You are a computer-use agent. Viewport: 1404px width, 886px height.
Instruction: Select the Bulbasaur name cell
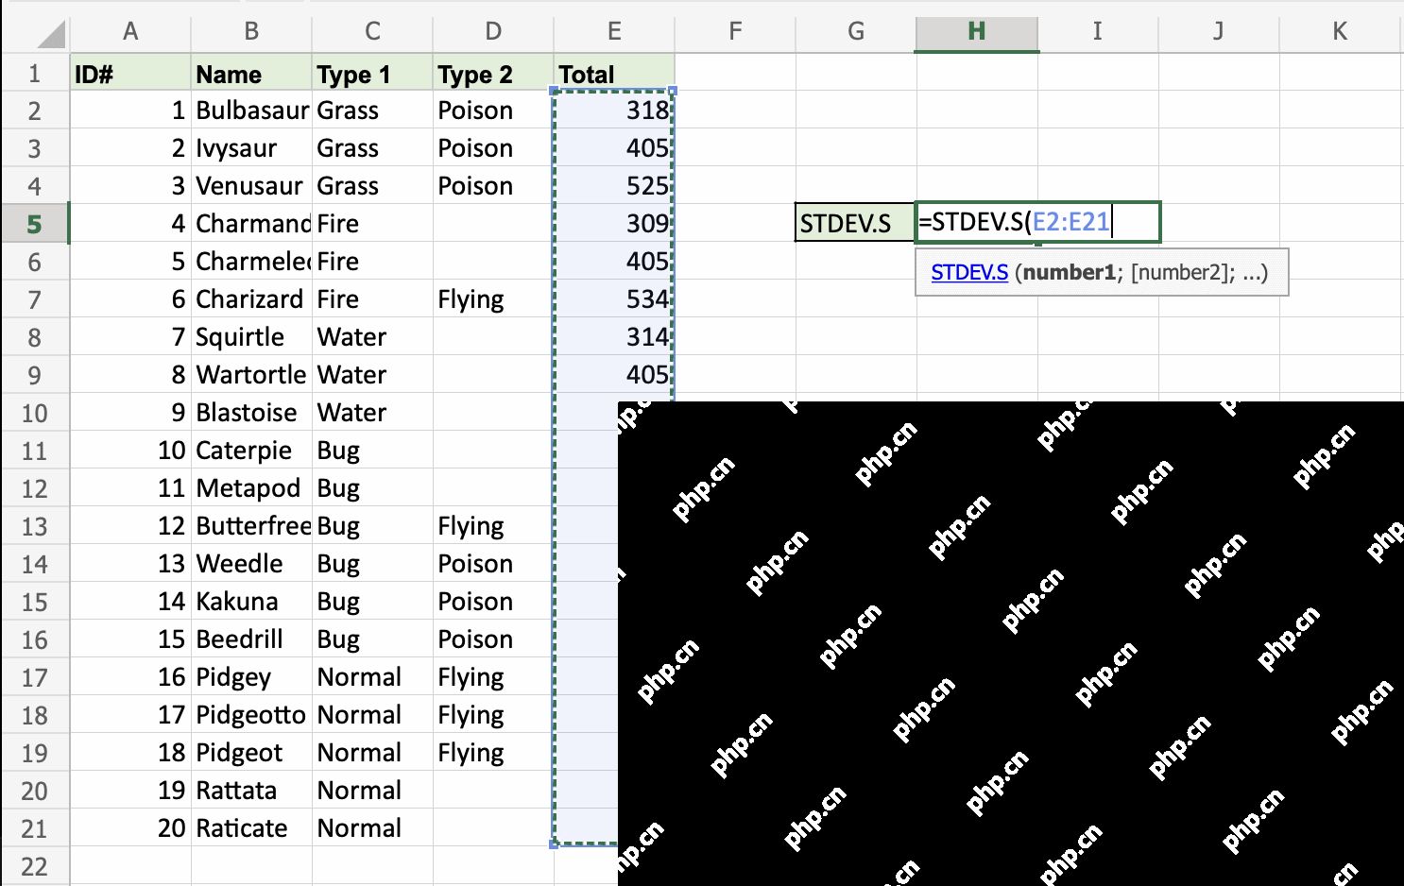(251, 111)
